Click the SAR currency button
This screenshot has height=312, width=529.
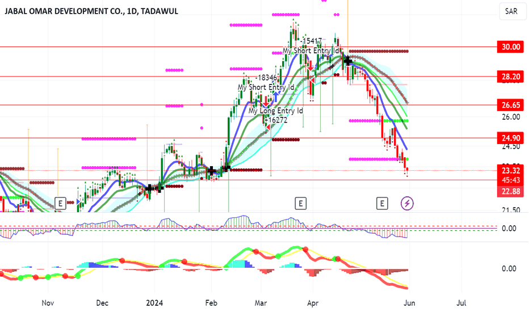[x=511, y=11]
